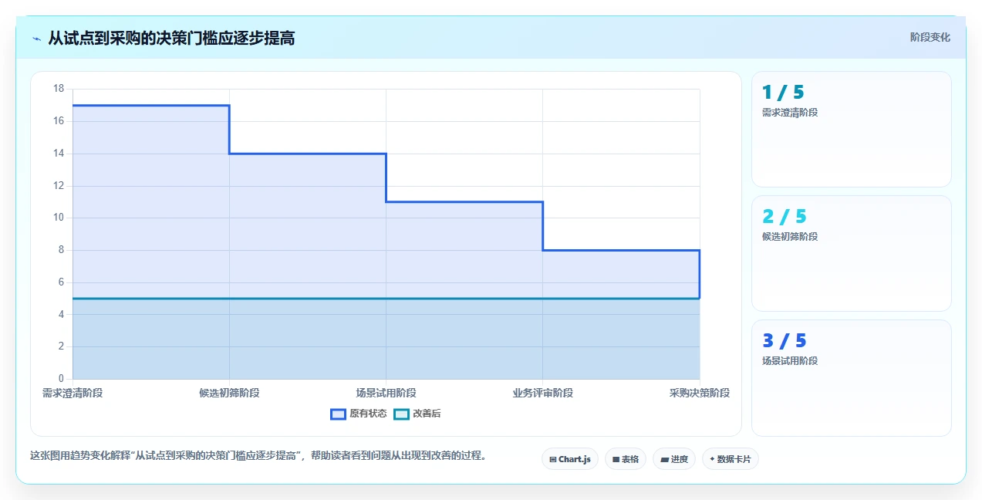Screen dimensions: 982x500
Task: Select the 进度 tag chip
Action: (674, 459)
